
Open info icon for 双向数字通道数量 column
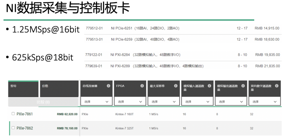[x=277, y=86]
